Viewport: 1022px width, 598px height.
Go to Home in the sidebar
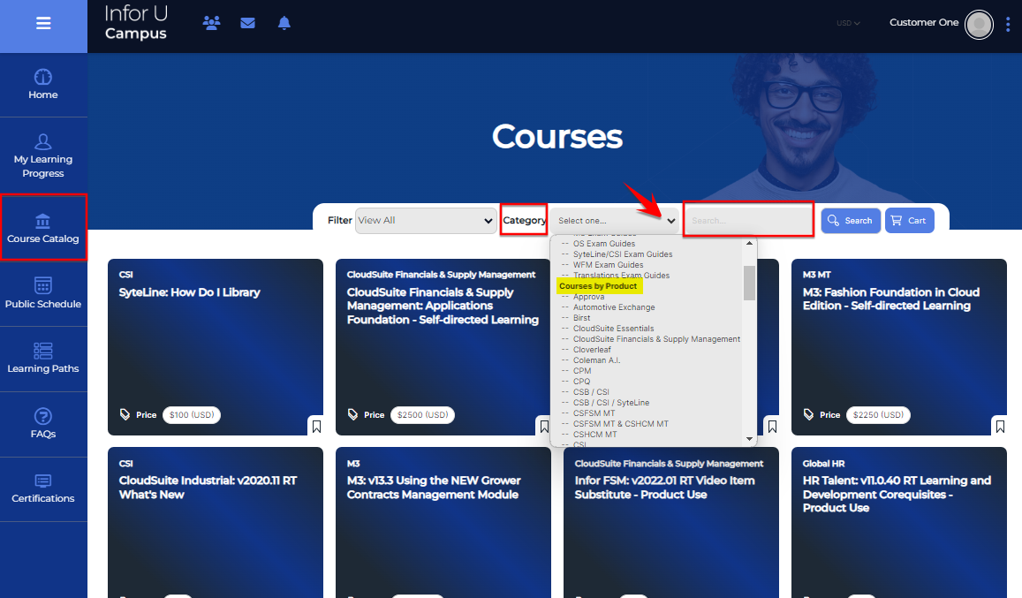click(43, 85)
